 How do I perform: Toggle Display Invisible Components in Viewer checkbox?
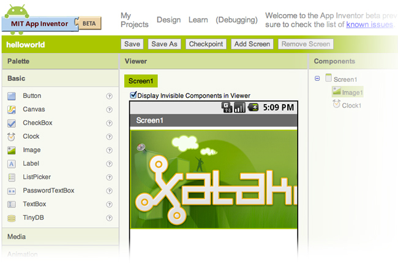133,95
